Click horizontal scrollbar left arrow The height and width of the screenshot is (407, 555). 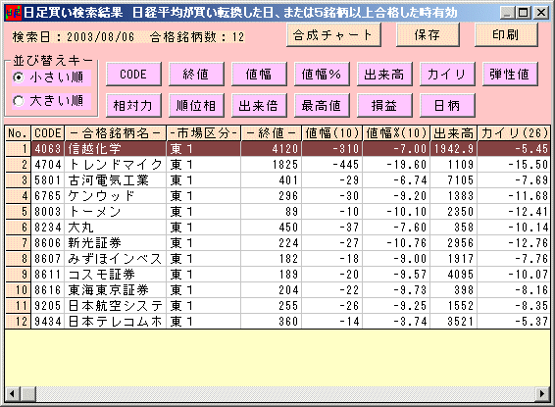(x=13, y=393)
